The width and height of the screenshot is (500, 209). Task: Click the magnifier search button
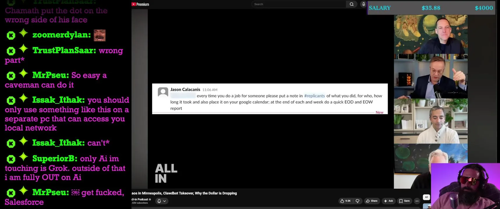click(x=352, y=4)
